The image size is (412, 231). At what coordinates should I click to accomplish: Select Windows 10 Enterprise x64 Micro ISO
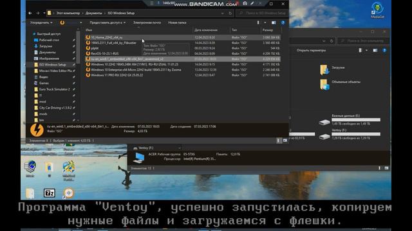pyautogui.click(x=183, y=70)
